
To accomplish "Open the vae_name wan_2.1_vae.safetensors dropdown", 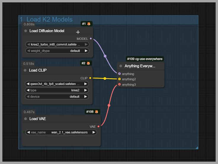I will point(61,132).
